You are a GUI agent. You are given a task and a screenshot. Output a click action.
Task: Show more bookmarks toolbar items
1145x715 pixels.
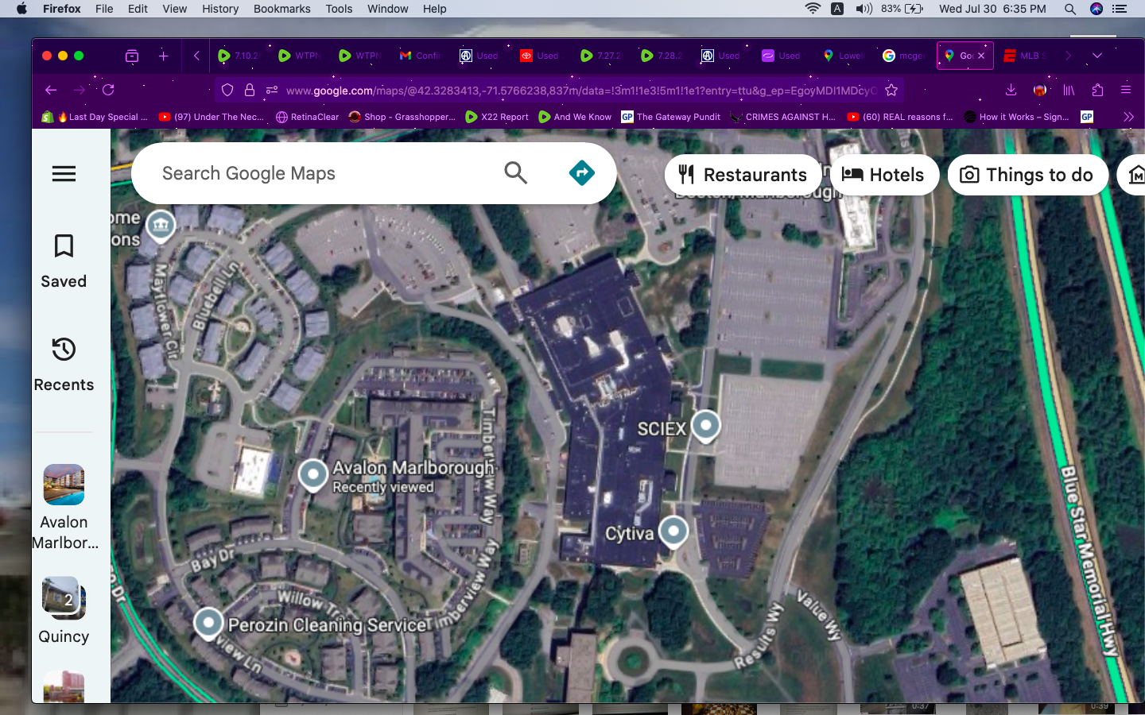tap(1128, 117)
